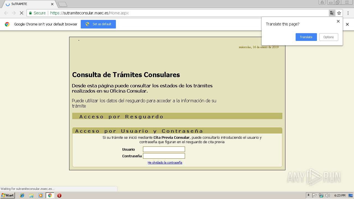Click the clock showing 6:23 PM
Image resolution: width=354 pixels, height=199 pixels.
coord(340,195)
